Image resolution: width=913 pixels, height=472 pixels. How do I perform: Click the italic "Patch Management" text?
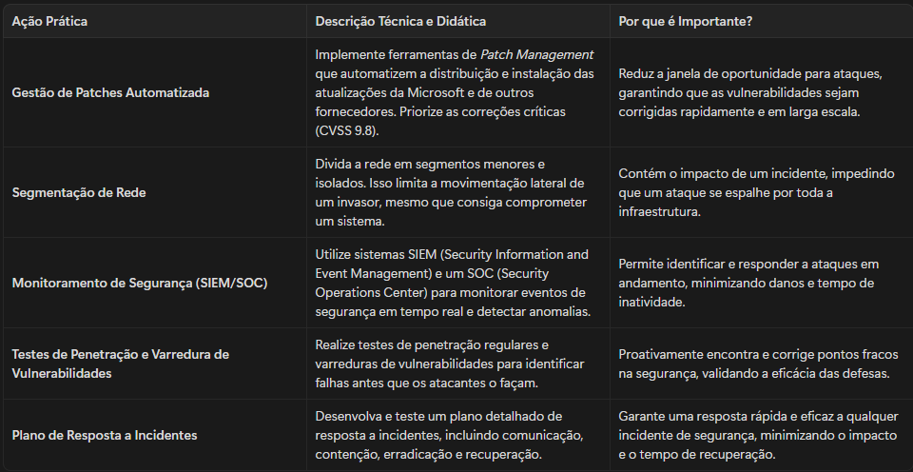click(x=536, y=55)
